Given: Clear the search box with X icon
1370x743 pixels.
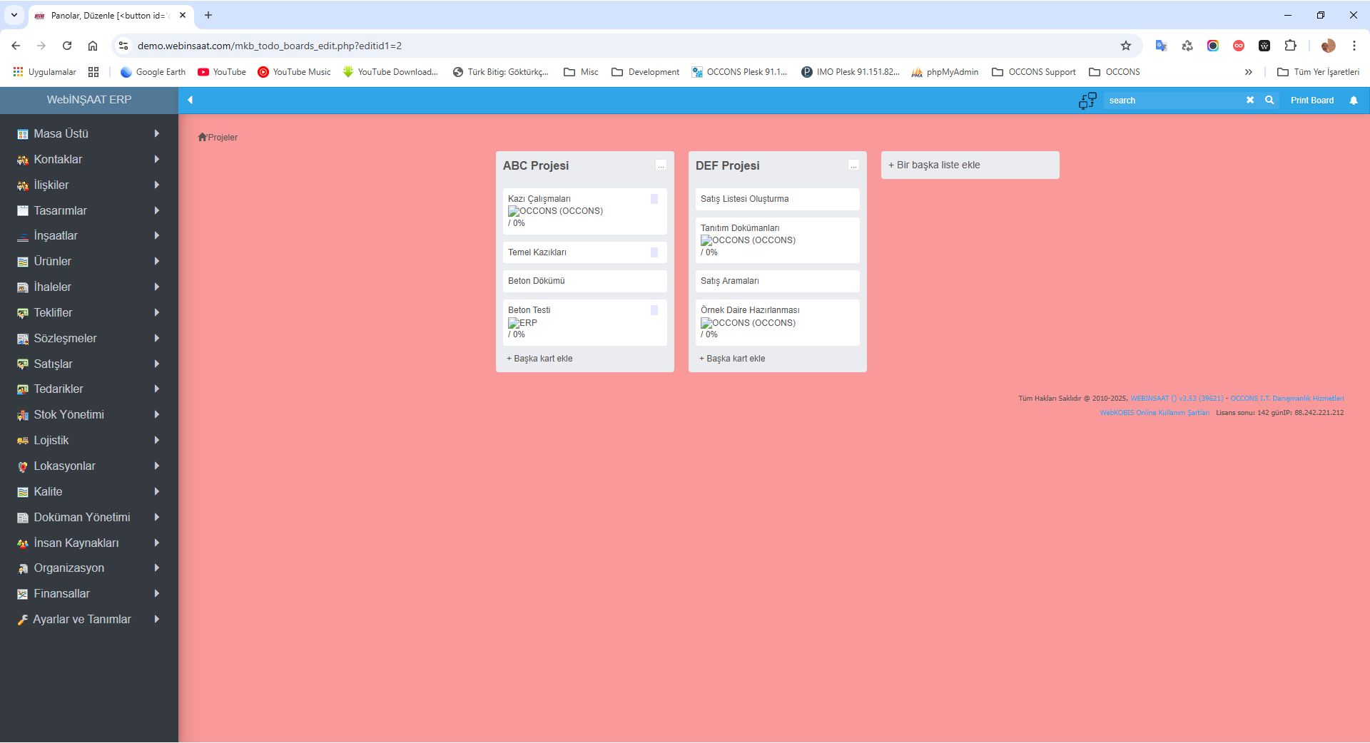Looking at the screenshot, I should click(1250, 101).
